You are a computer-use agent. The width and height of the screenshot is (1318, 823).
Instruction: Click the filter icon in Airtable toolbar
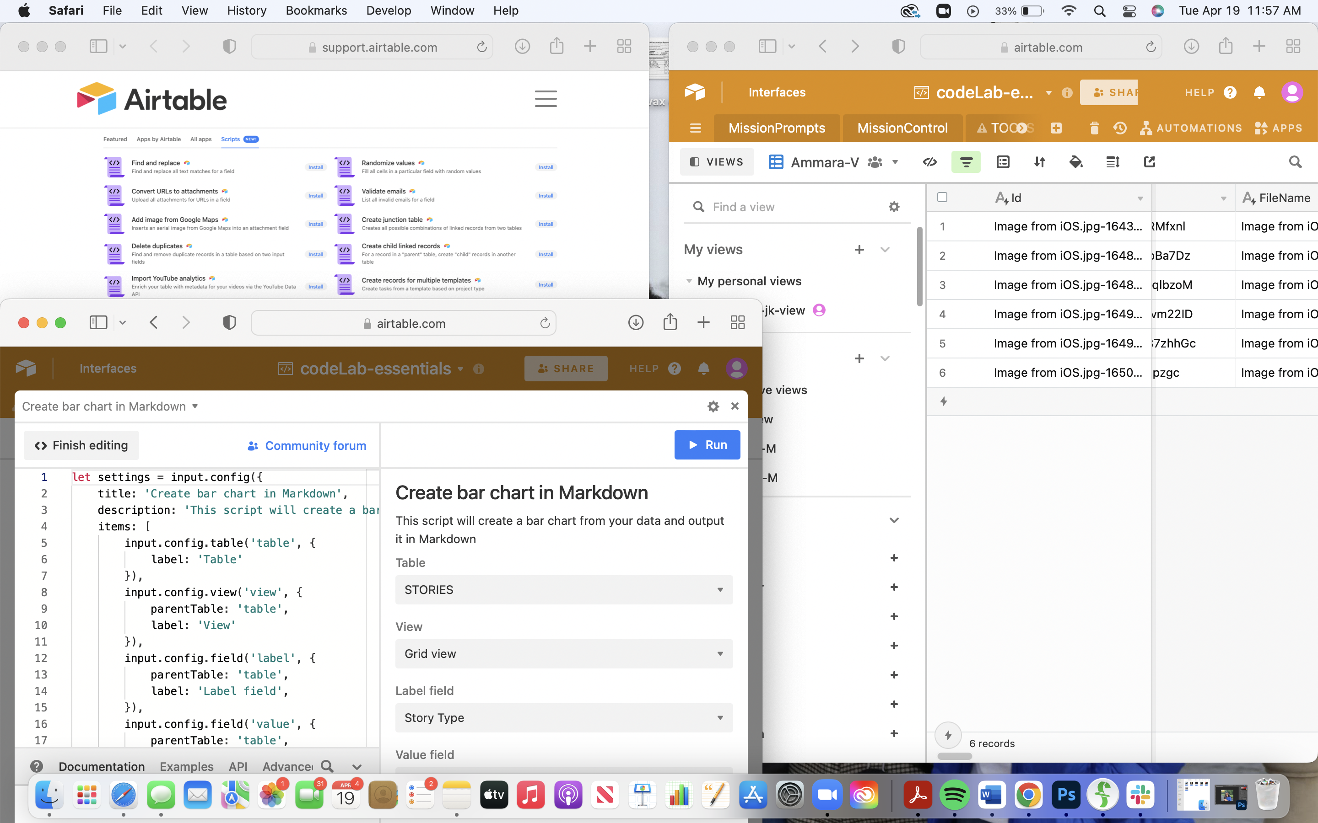pyautogui.click(x=966, y=162)
